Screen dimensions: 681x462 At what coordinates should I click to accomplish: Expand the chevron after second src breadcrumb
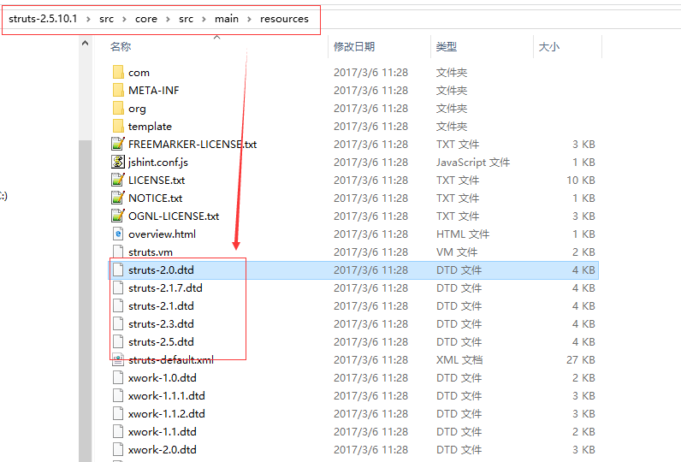[x=204, y=19]
